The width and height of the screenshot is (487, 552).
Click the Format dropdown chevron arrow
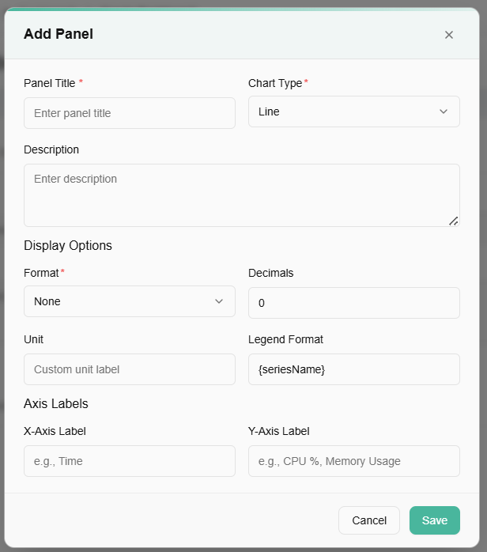click(x=219, y=301)
